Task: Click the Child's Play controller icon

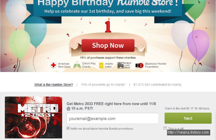Action: click(77, 65)
